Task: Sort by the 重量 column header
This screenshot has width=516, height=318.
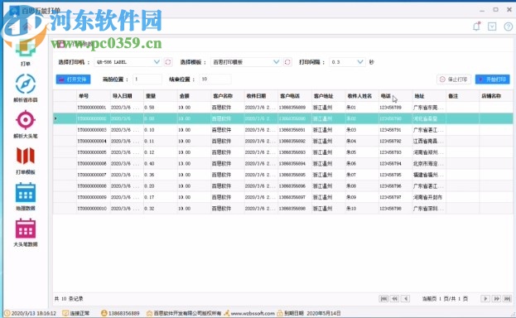Action: tap(161, 96)
